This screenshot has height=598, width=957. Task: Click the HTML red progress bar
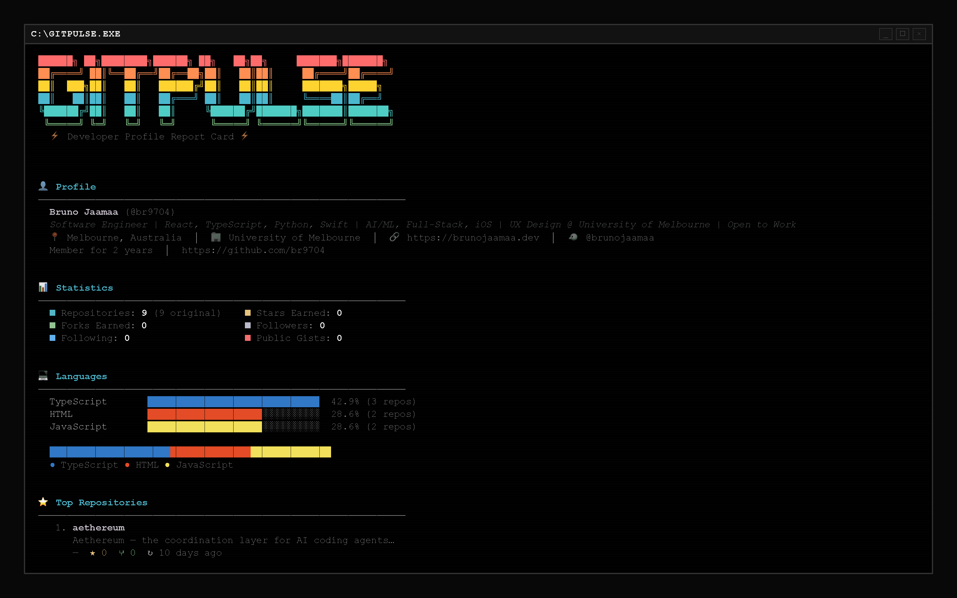(205, 414)
